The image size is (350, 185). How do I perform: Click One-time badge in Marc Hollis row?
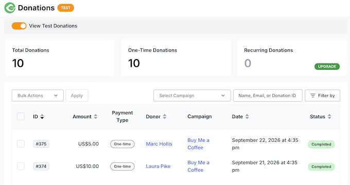coord(122,144)
